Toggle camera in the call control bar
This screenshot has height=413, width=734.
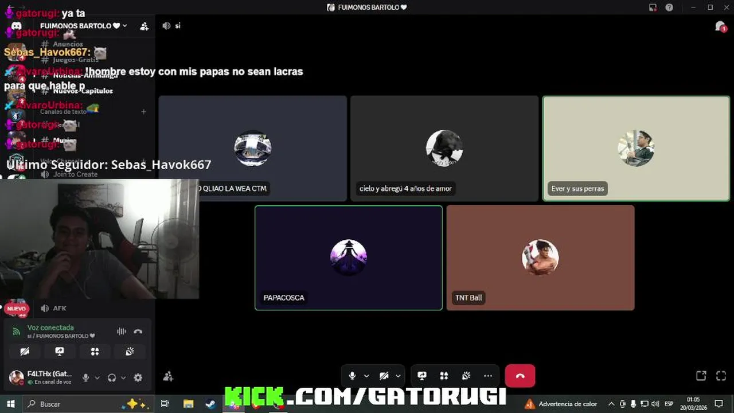[384, 376]
